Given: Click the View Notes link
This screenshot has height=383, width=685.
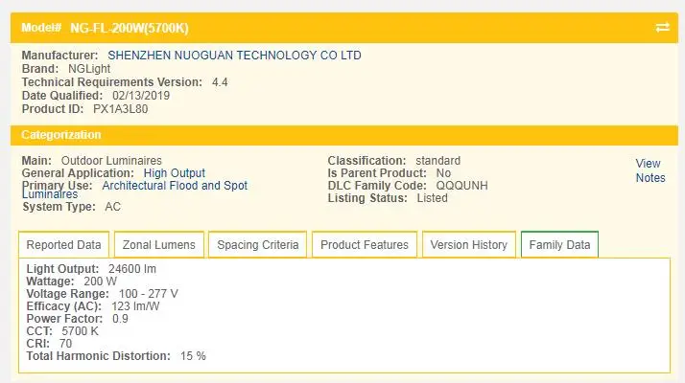Looking at the screenshot, I should (x=650, y=170).
